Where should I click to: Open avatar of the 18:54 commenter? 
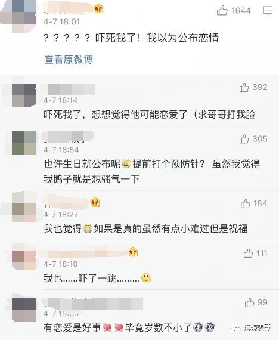24,143
